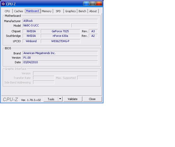Image resolution: width=175 pixels, height=147 pixels.
Task: Show the About tab
Action: (x=93, y=11)
